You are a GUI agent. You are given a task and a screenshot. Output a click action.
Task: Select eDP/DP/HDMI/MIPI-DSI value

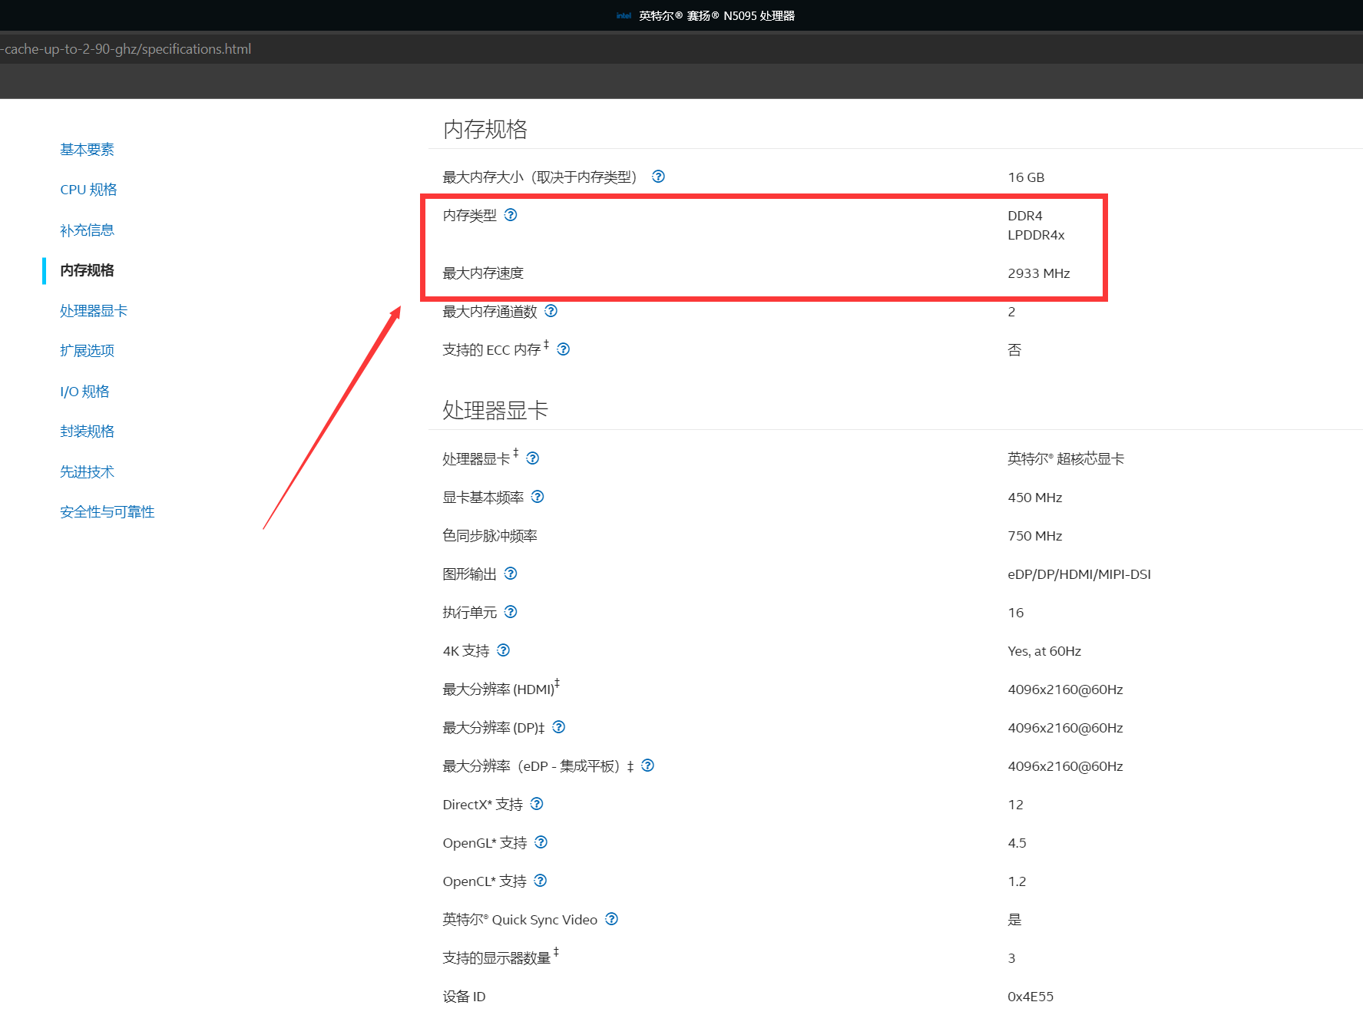coord(1079,574)
